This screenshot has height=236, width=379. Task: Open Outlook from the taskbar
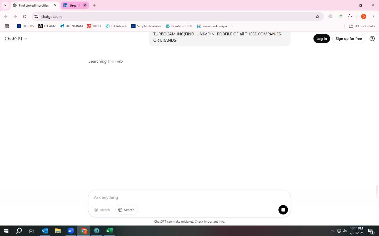[x=45, y=231]
